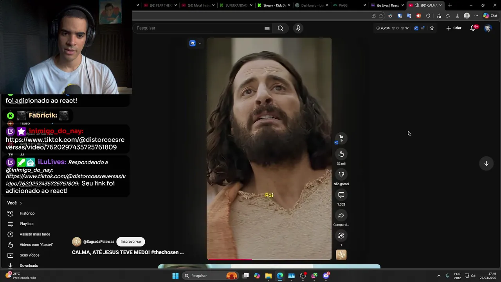The image size is (501, 282).
Task: Open Vídeos com "Gostei" in the sidebar
Action: pos(36,245)
